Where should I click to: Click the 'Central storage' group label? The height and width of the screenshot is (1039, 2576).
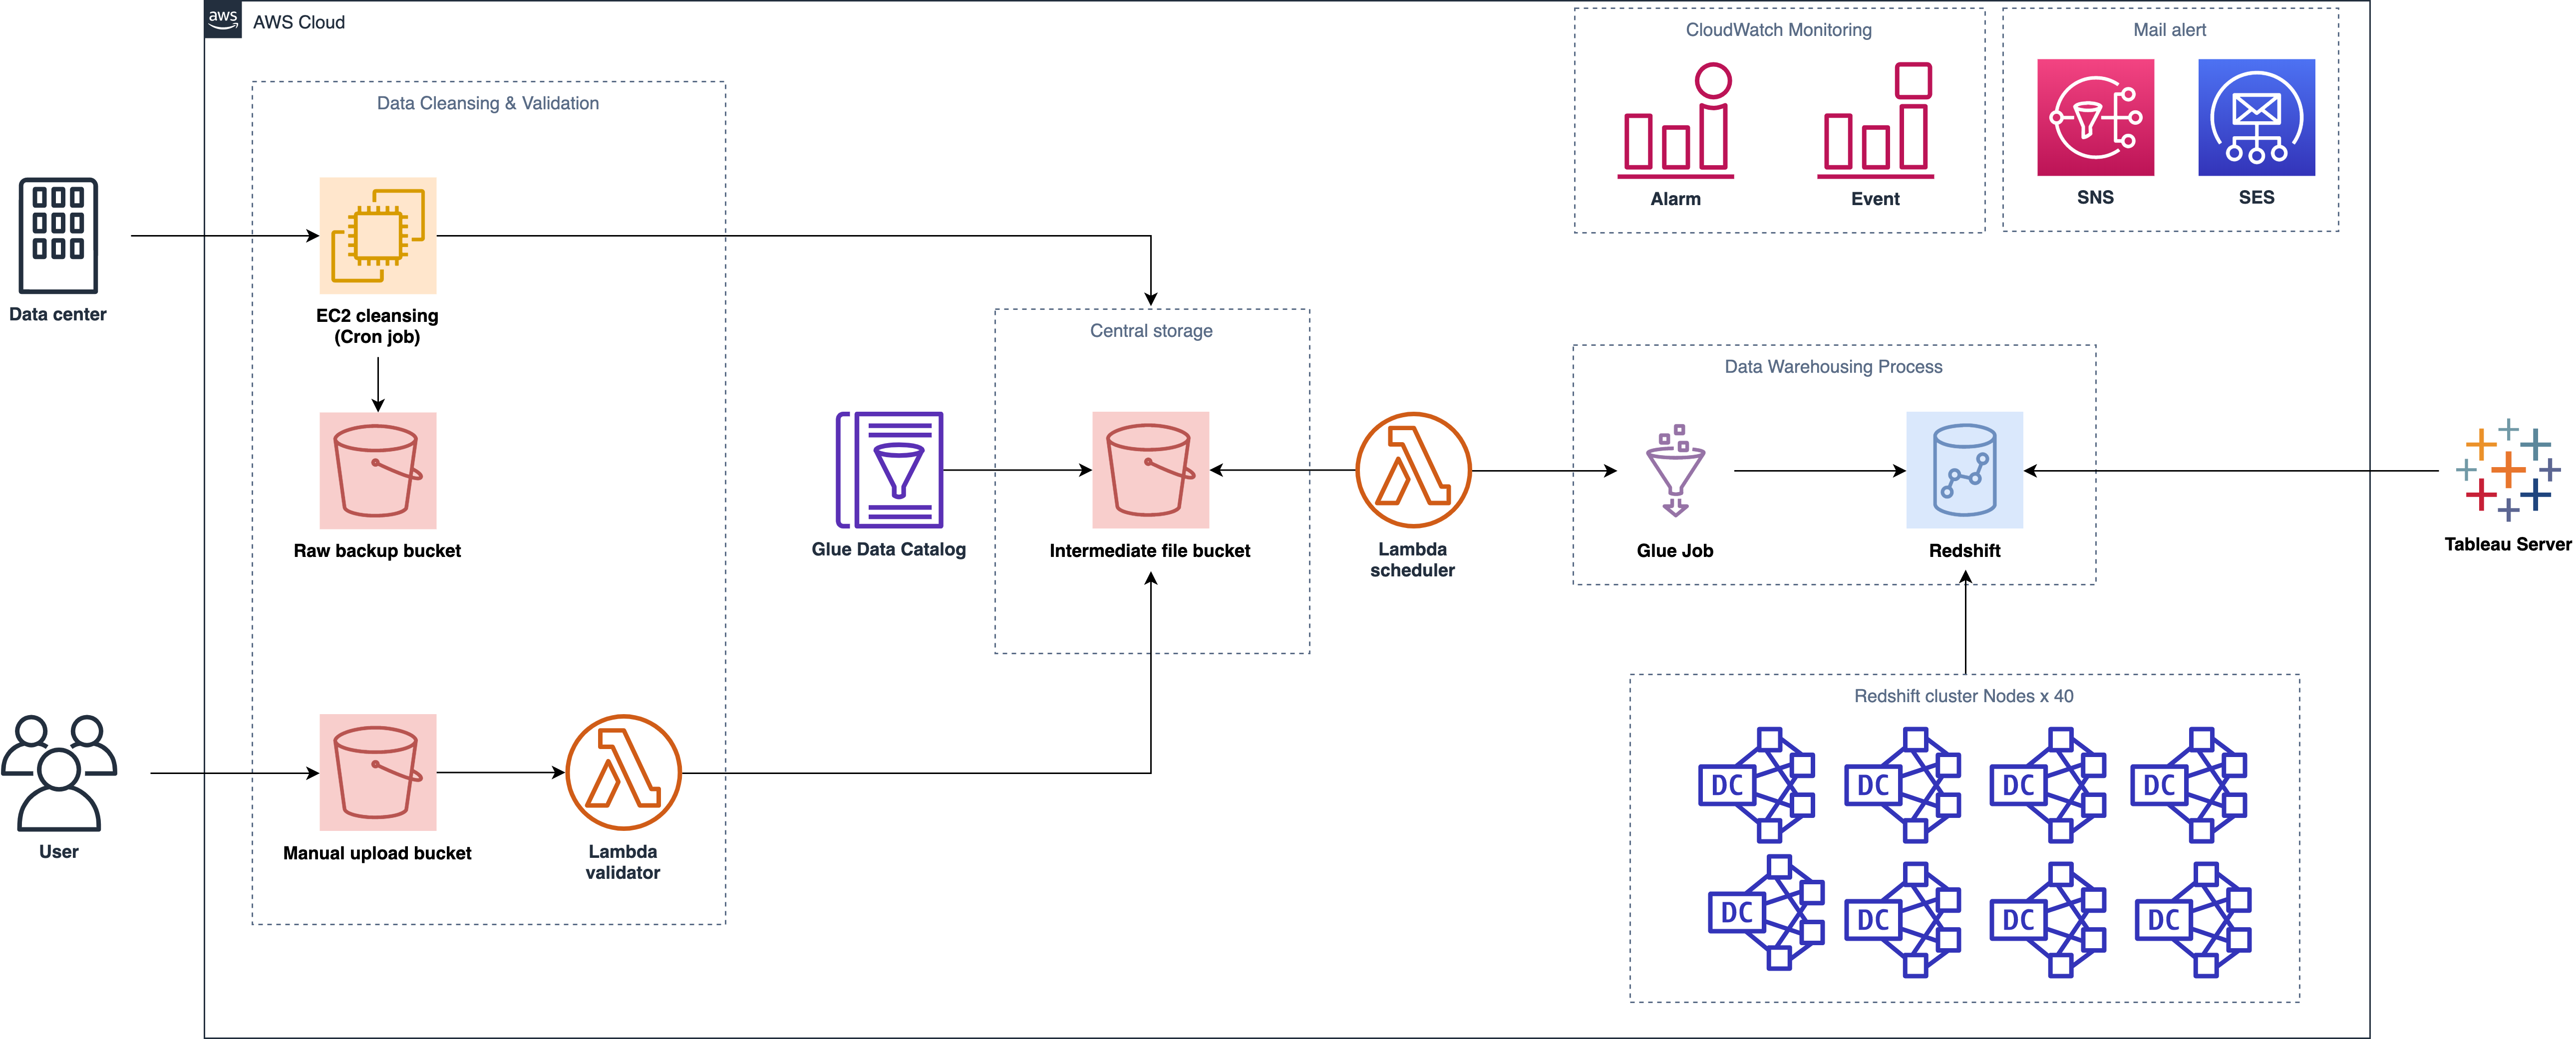pyautogui.click(x=1151, y=331)
